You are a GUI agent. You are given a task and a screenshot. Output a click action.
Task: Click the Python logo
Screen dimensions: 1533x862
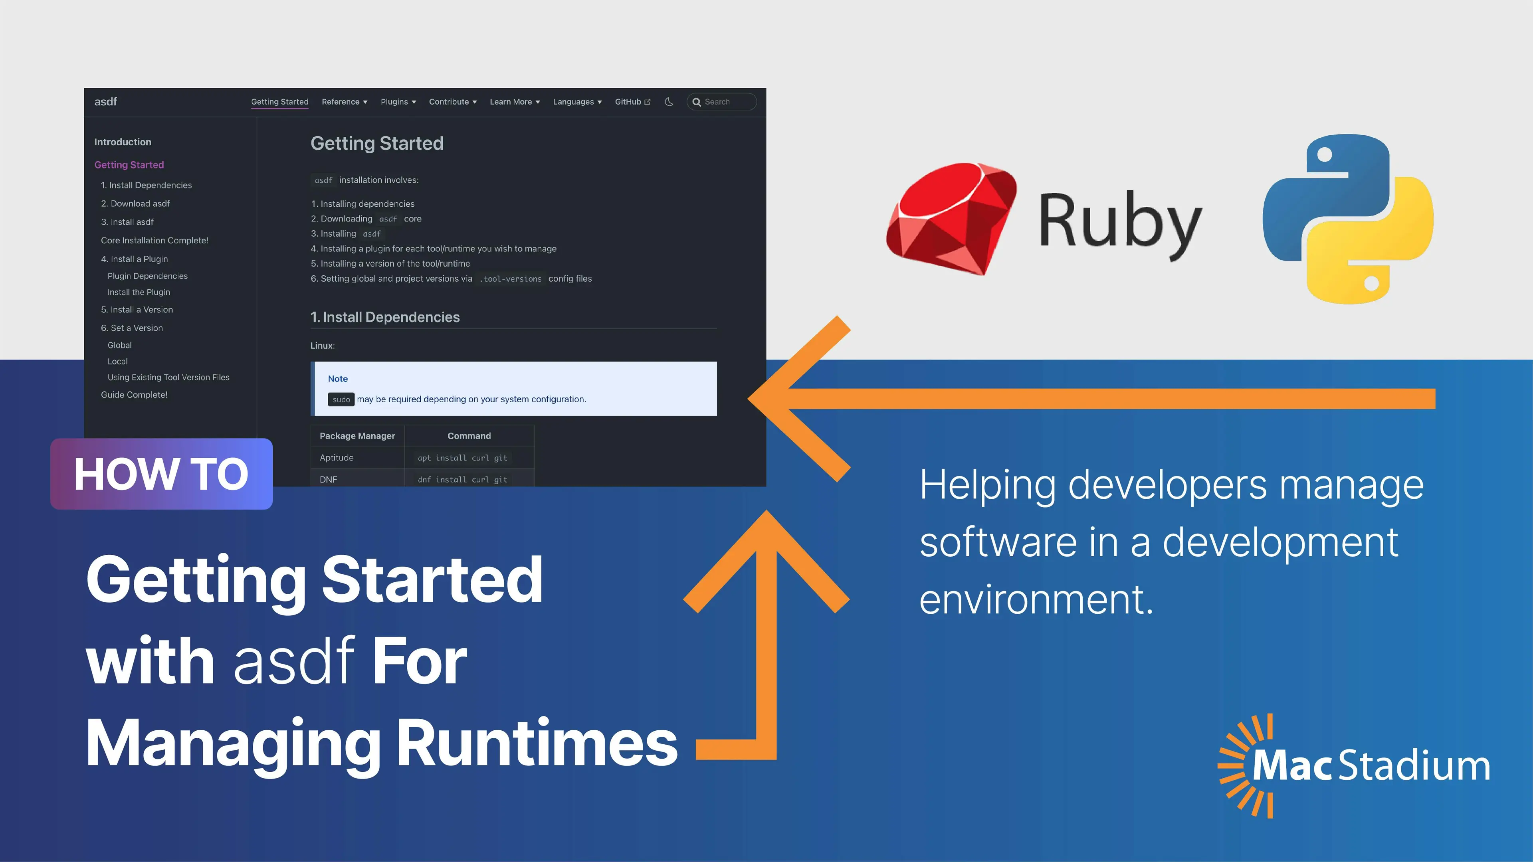coord(1347,219)
